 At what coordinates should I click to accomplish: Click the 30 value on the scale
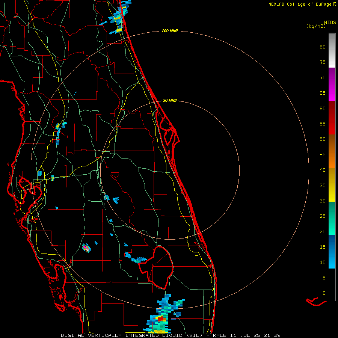click(x=323, y=201)
